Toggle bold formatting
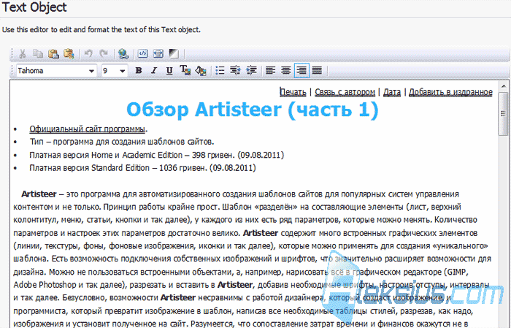 click(139, 70)
